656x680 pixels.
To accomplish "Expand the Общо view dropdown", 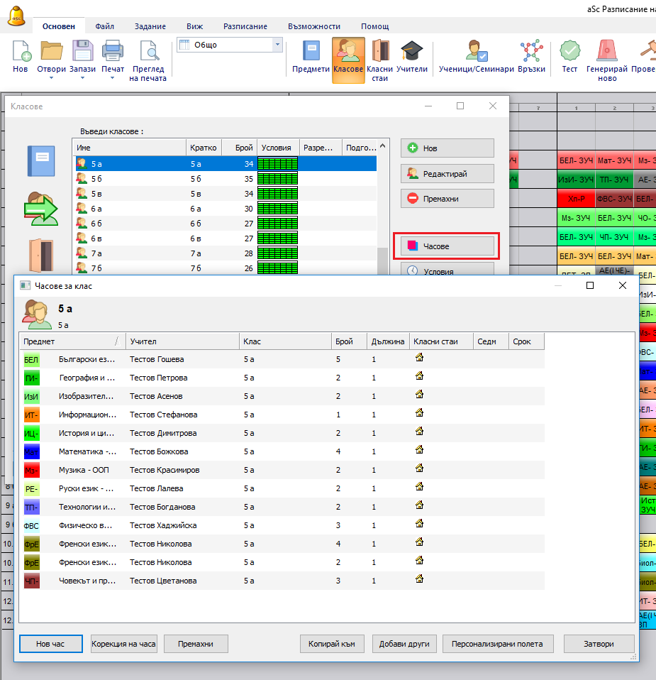I will tap(277, 45).
